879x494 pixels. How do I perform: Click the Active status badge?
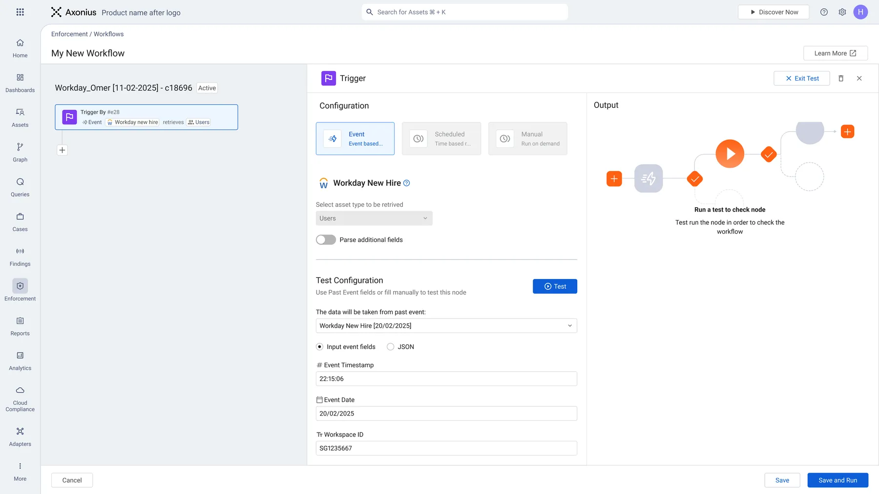[x=207, y=88]
